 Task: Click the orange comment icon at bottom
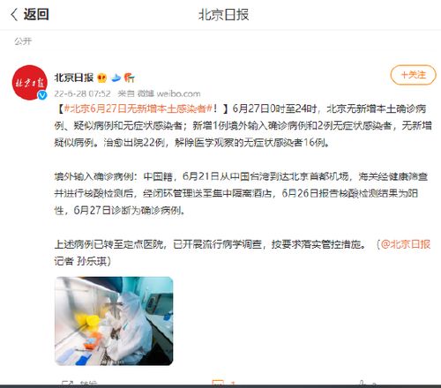click(x=218, y=383)
